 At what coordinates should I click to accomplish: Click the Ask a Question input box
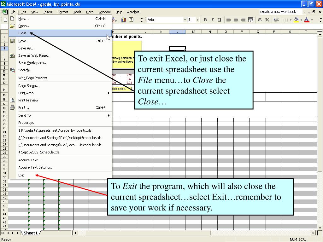coord(280,12)
